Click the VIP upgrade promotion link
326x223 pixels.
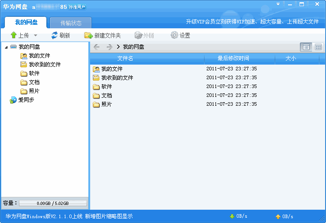point(252,22)
